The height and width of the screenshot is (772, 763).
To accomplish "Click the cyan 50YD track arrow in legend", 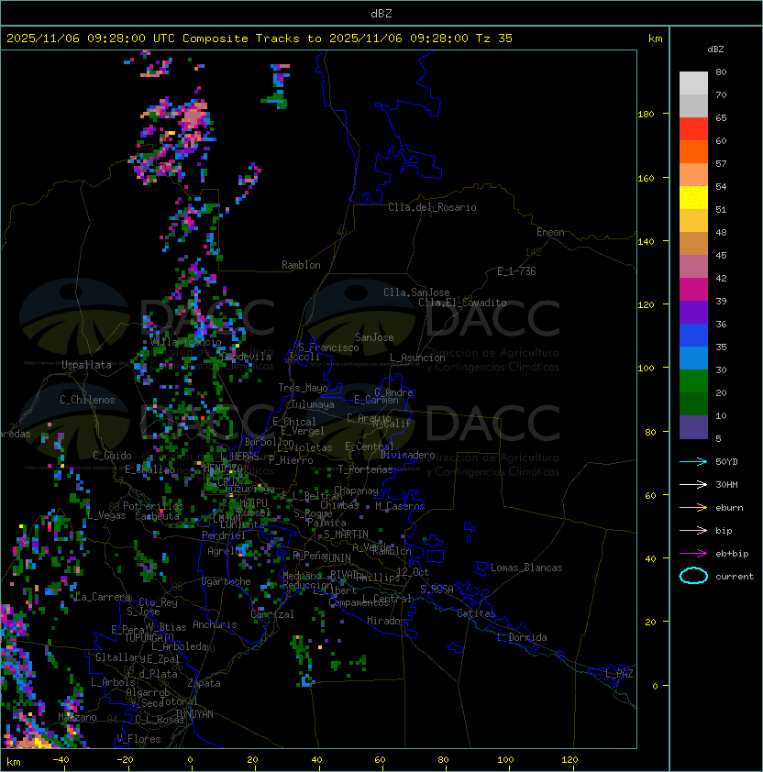I will click(693, 461).
